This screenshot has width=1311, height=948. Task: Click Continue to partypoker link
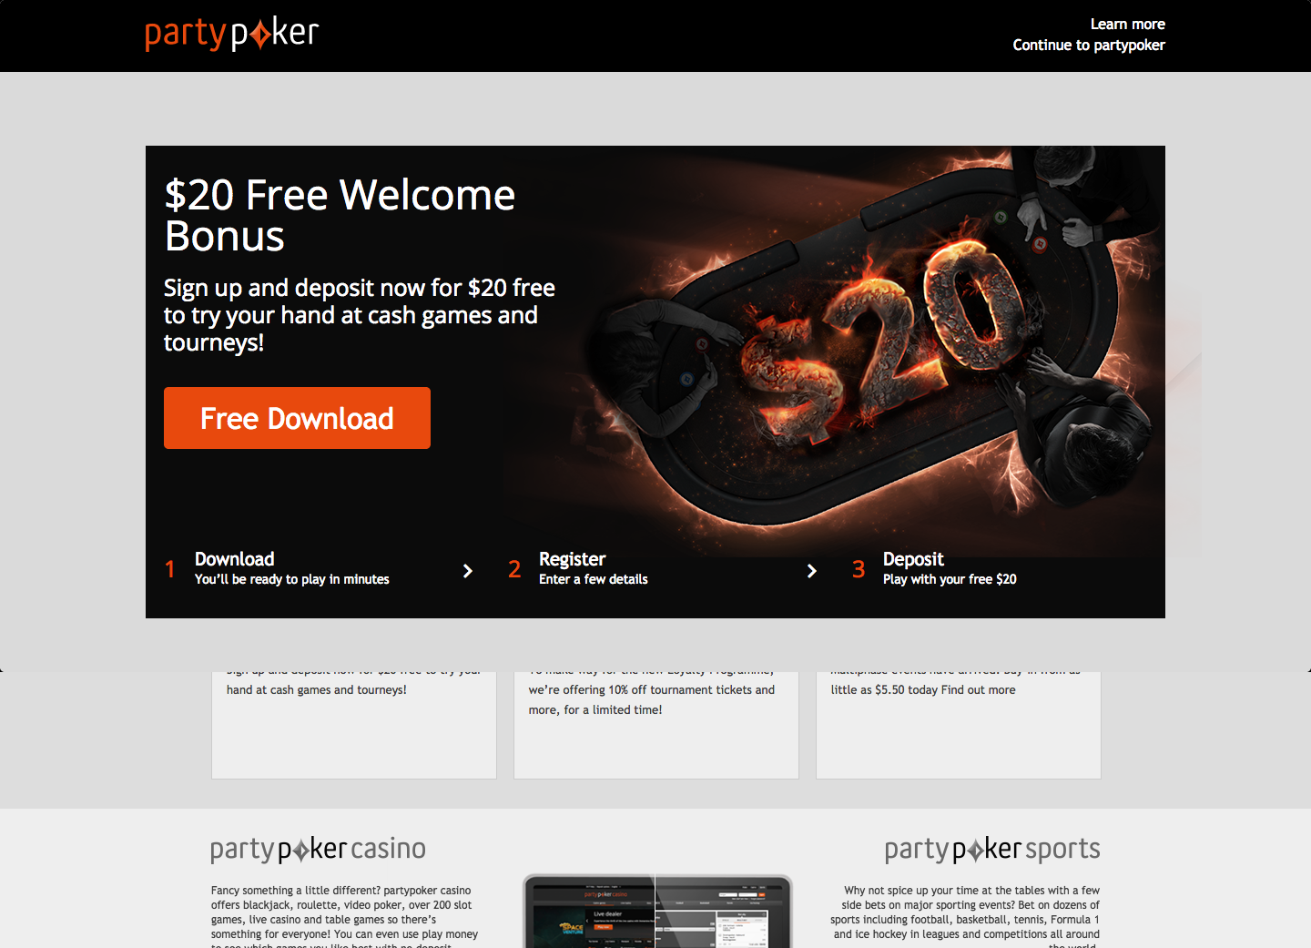click(1088, 45)
